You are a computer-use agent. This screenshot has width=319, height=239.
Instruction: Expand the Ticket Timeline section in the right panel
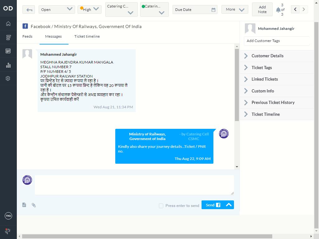[277, 115]
